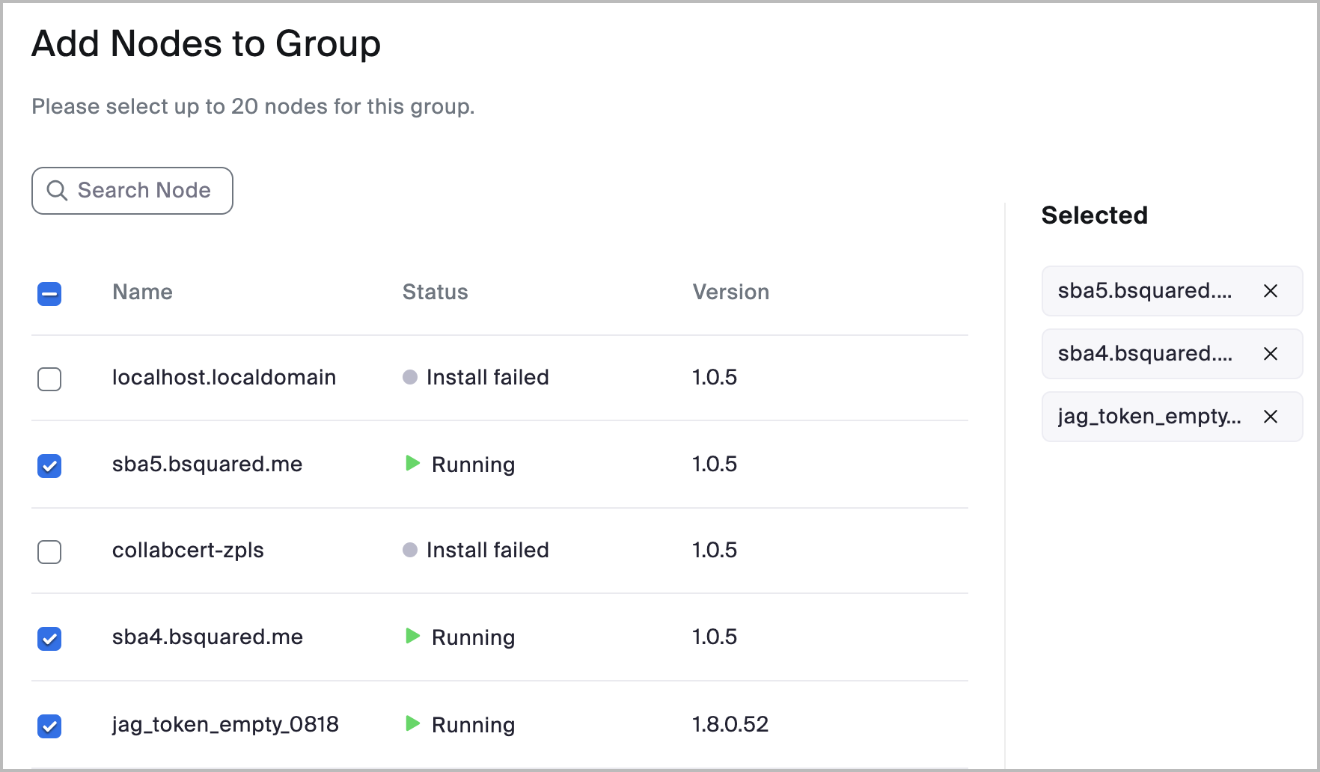Image resolution: width=1320 pixels, height=772 pixels.
Task: Click the Search Node input field
Action: [144, 191]
